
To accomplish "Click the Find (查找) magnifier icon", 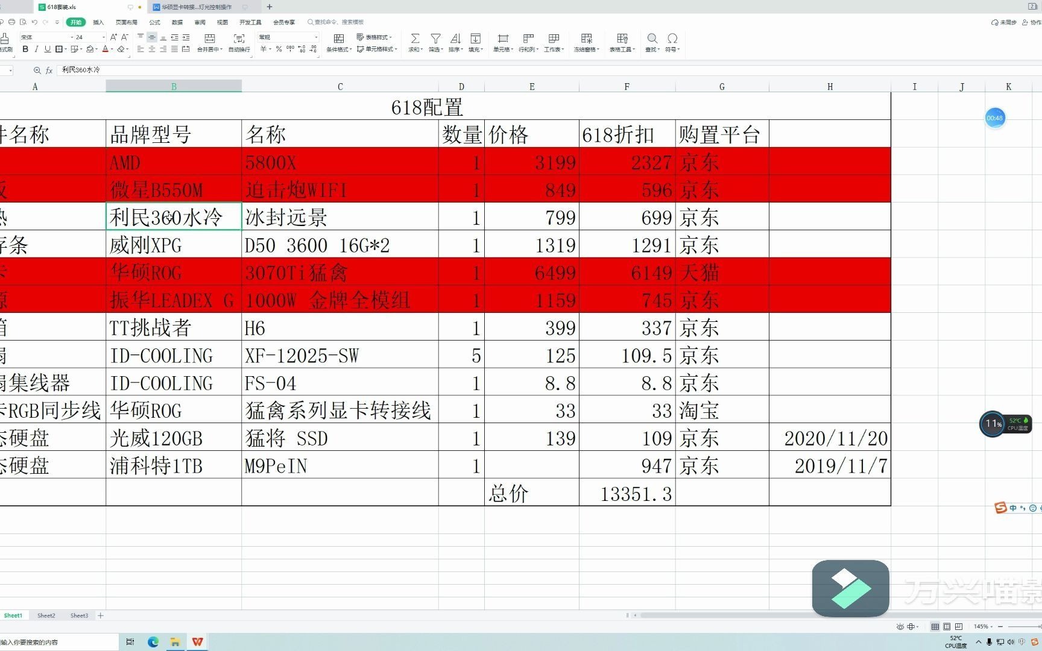I will coord(652,39).
